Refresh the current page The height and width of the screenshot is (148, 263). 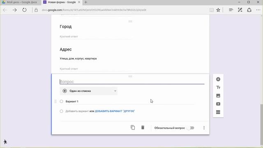(x=24, y=10)
